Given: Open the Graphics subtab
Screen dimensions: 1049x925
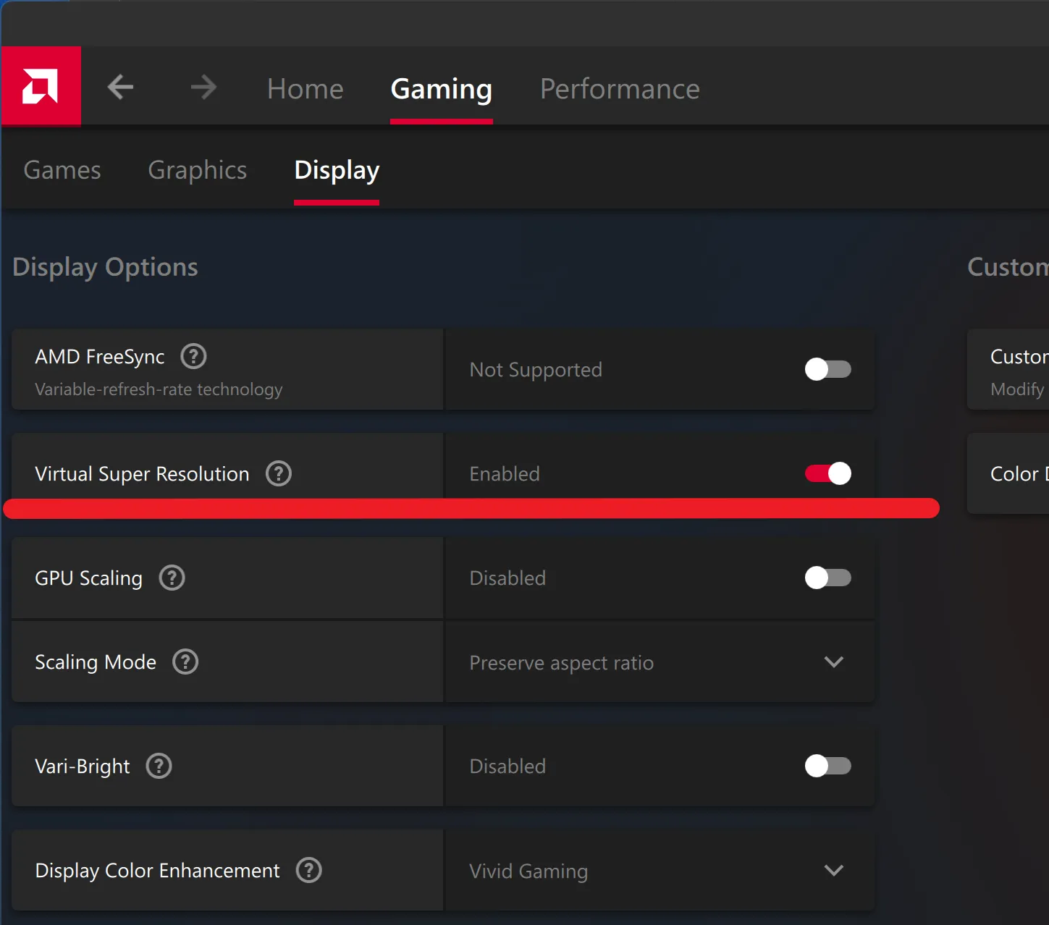Looking at the screenshot, I should [197, 169].
